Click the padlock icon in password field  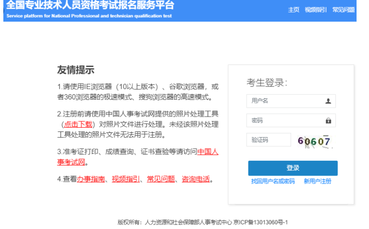pyautogui.click(x=328, y=120)
